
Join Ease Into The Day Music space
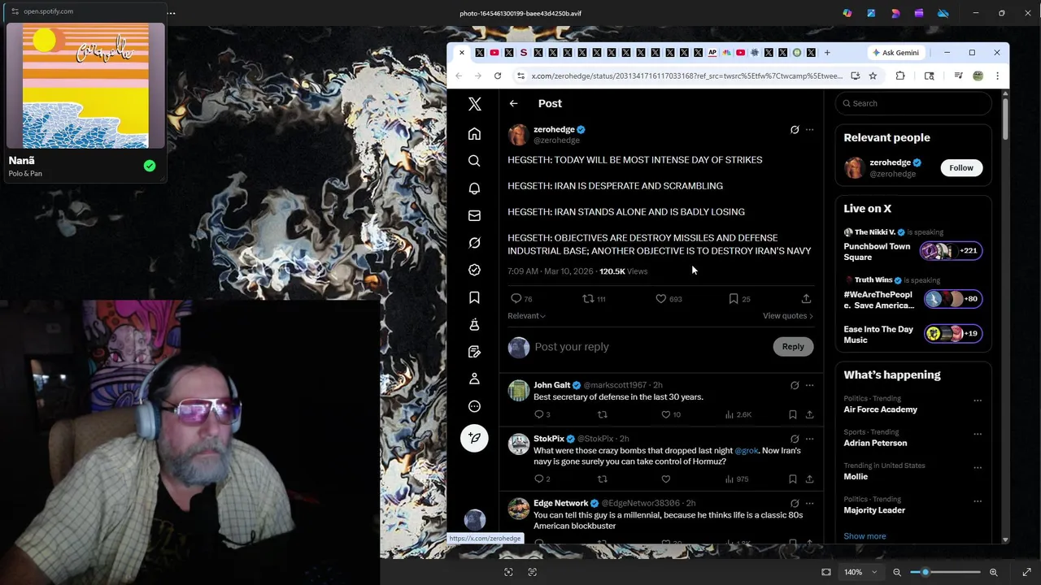[x=913, y=334]
